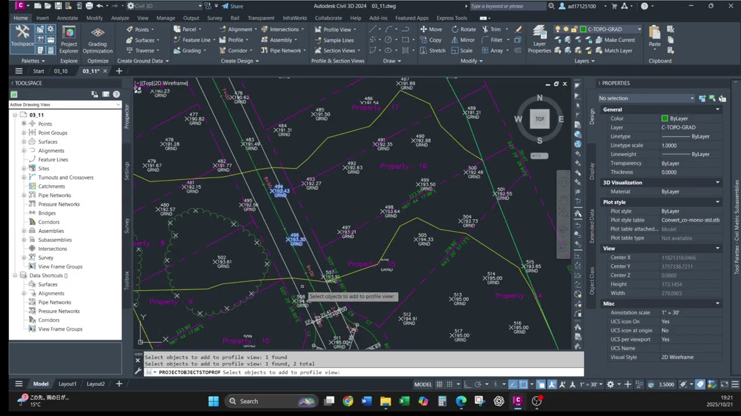
Task: Click the Windows Start button
Action: point(213,401)
